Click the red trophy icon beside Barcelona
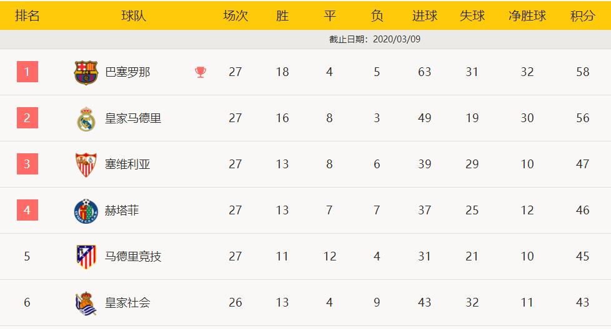 click(x=201, y=72)
